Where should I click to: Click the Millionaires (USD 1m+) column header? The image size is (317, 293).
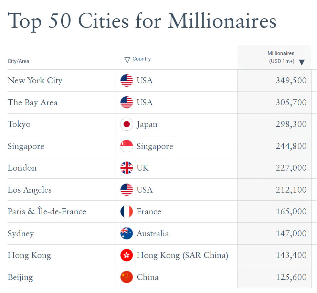(x=281, y=57)
